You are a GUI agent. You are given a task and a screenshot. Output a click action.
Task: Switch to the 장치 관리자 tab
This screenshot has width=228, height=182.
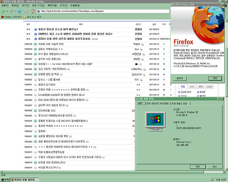pos(152,104)
